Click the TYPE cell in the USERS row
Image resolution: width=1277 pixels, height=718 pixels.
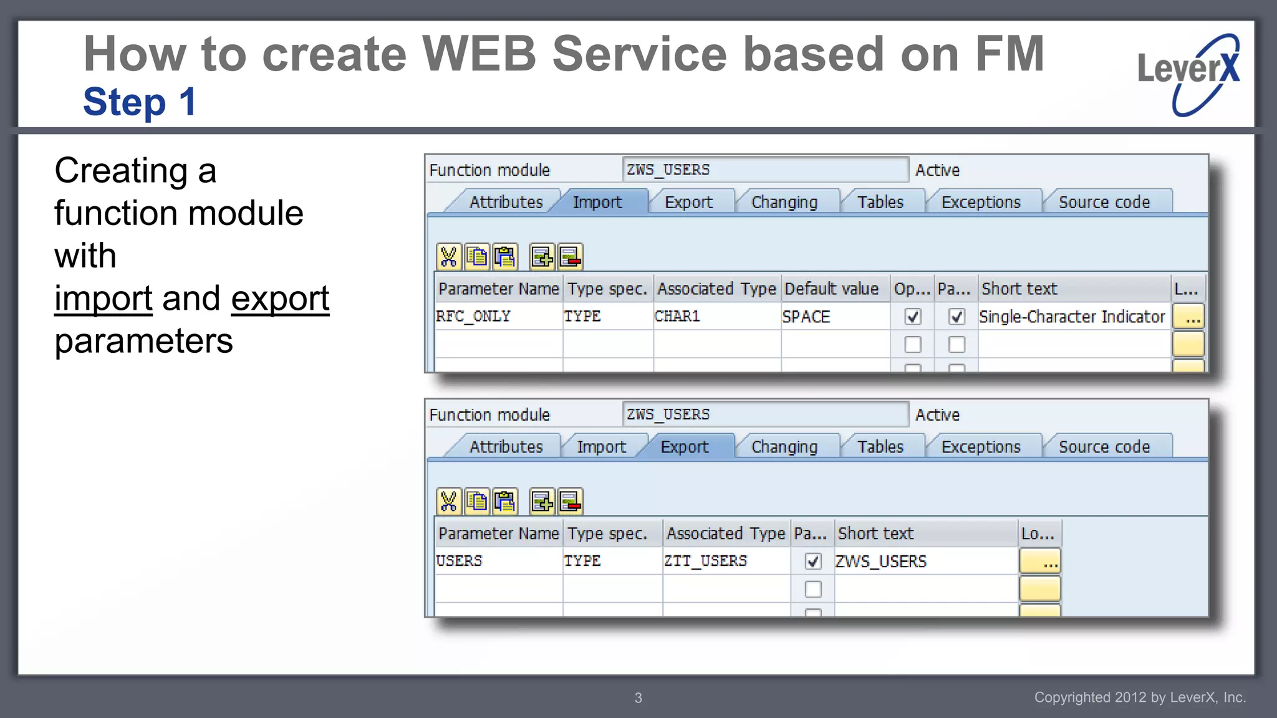tap(612, 561)
